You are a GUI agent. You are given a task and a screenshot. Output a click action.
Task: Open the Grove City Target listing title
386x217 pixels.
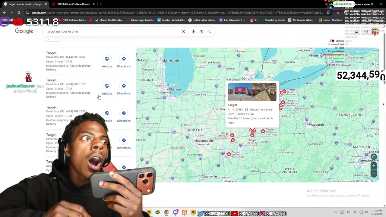pos(51,53)
